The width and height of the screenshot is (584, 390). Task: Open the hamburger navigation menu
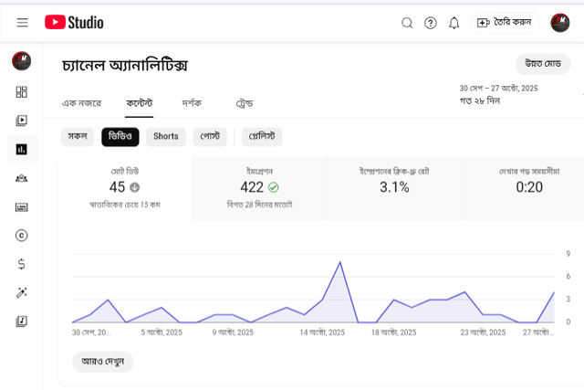tap(22, 23)
